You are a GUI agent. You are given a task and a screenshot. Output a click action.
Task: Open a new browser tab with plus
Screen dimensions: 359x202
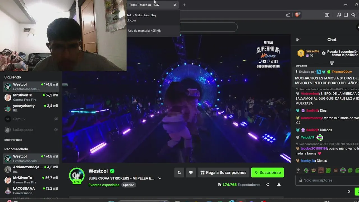[x=184, y=5]
